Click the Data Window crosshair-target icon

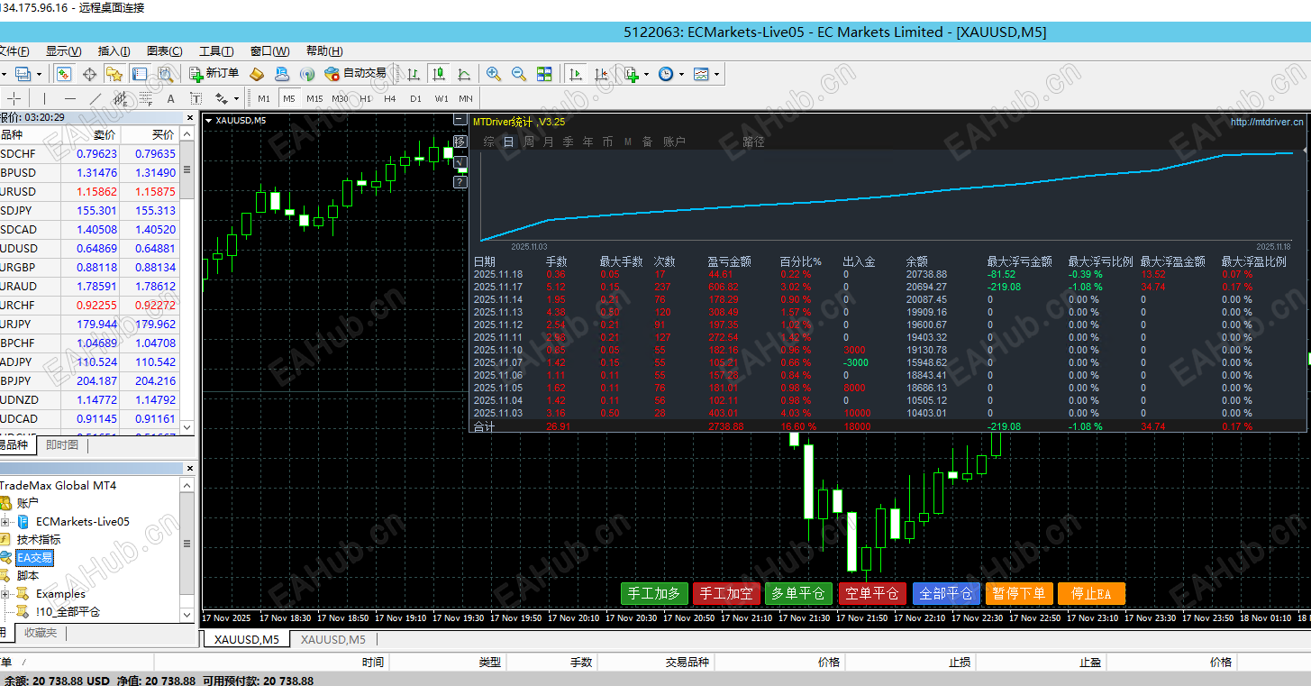pos(89,74)
